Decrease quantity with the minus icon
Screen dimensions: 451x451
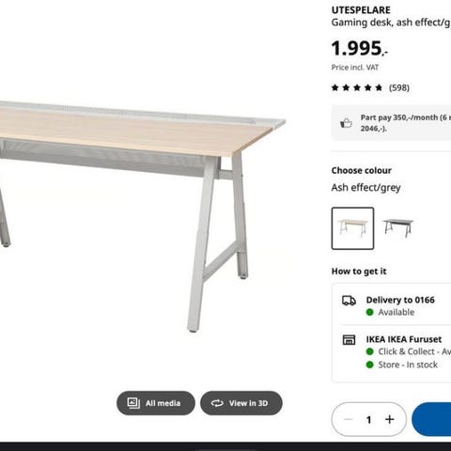coord(349,419)
